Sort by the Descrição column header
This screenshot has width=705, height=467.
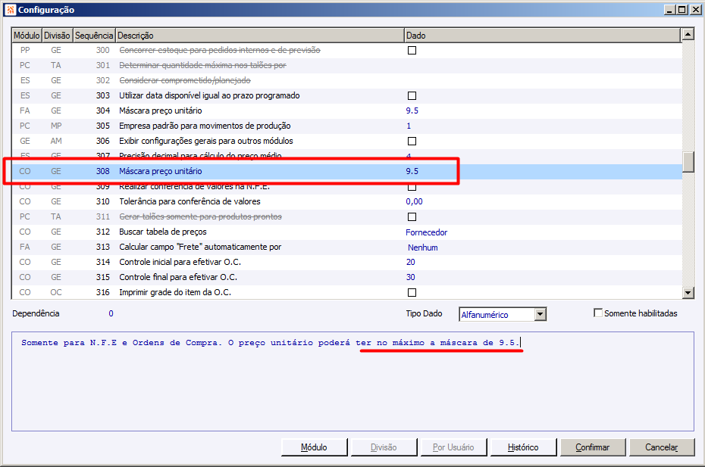260,35
